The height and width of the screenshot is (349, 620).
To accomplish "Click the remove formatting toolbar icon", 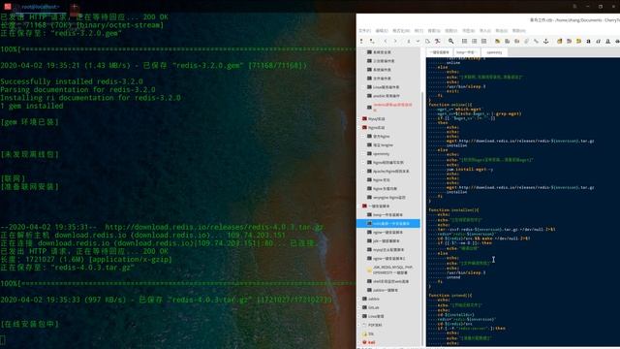I will point(560,41).
